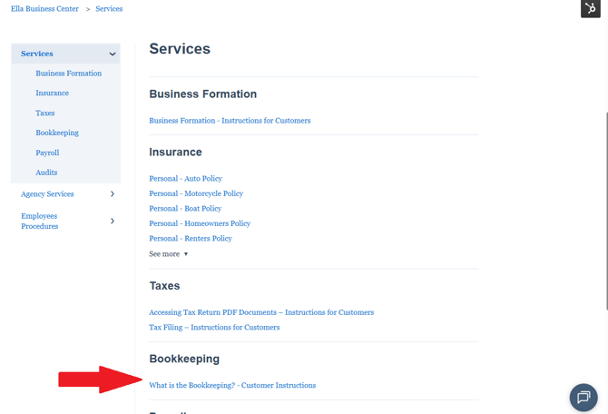Open the HubSpot sprocket icon

click(x=590, y=8)
